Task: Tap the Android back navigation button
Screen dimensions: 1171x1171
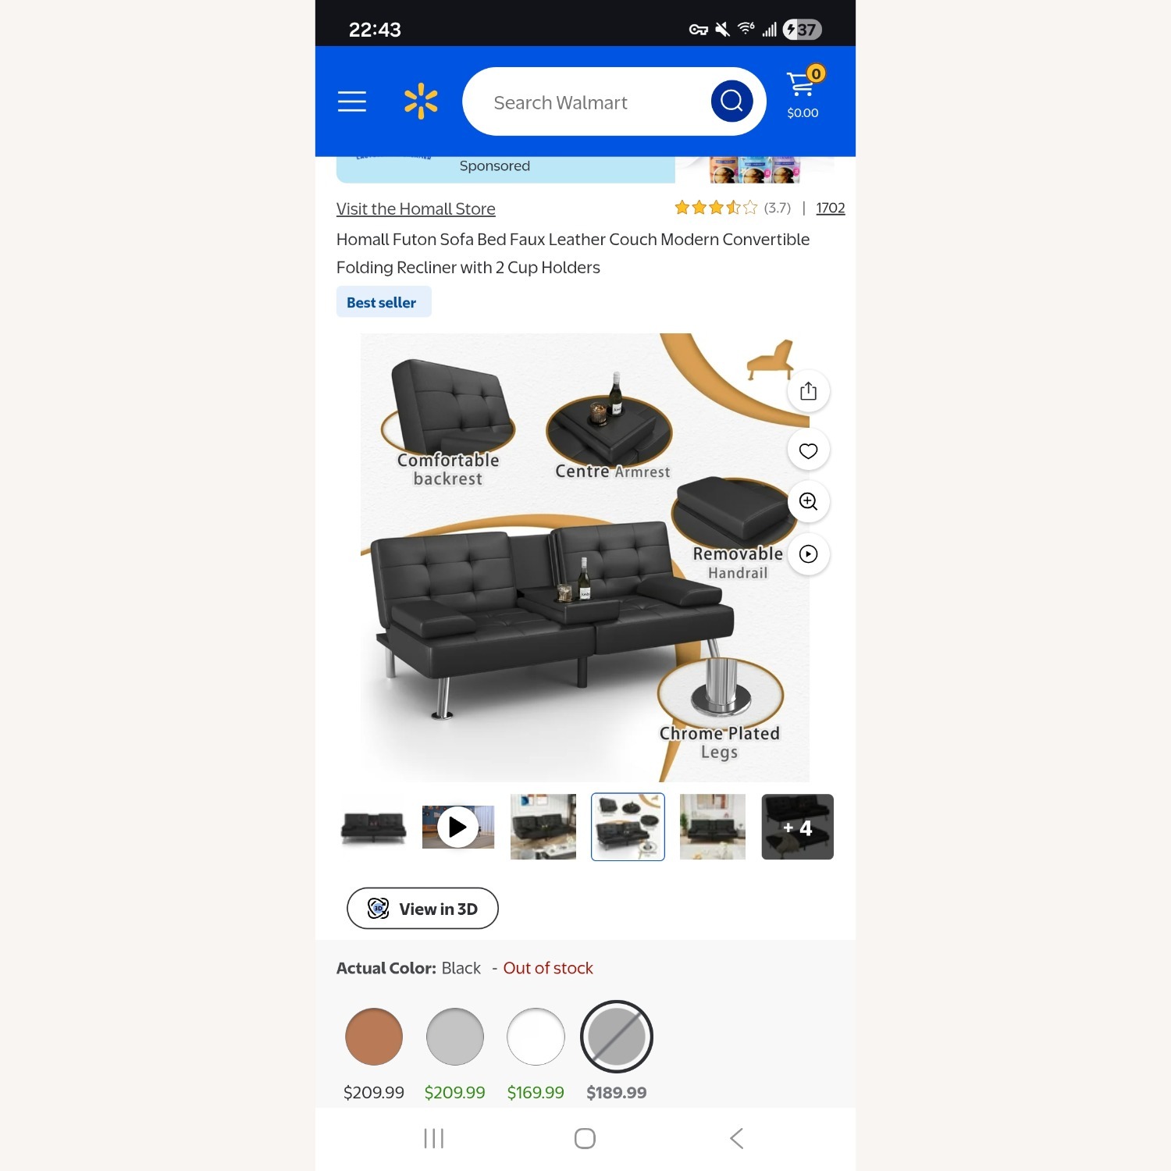Action: pyautogui.click(x=736, y=1139)
